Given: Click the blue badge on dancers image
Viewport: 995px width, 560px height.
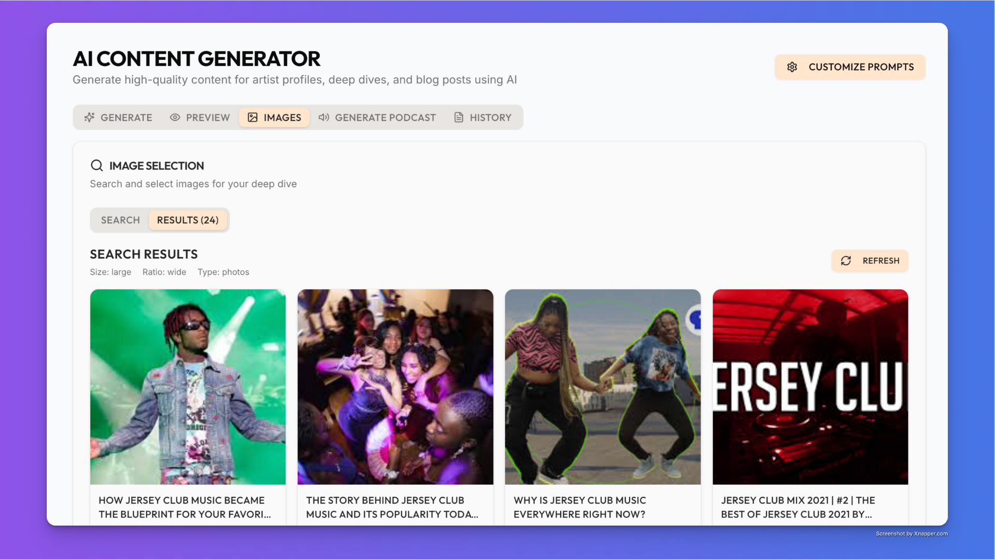Looking at the screenshot, I should tap(694, 319).
